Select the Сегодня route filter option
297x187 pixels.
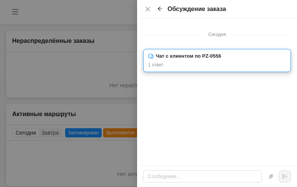26,133
